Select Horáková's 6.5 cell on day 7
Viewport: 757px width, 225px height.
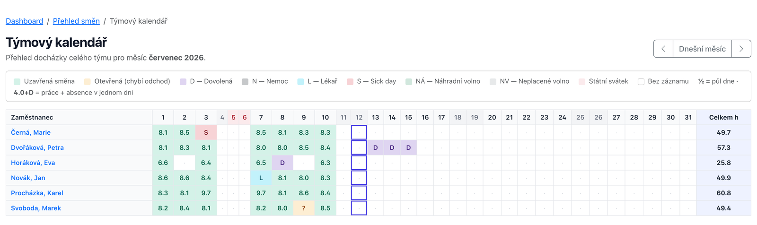click(x=261, y=163)
